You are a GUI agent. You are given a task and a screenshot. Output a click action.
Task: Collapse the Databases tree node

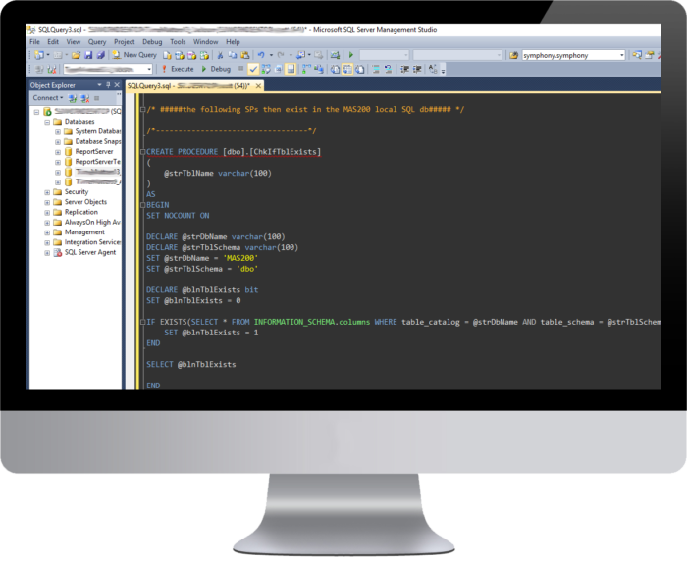pyautogui.click(x=47, y=121)
